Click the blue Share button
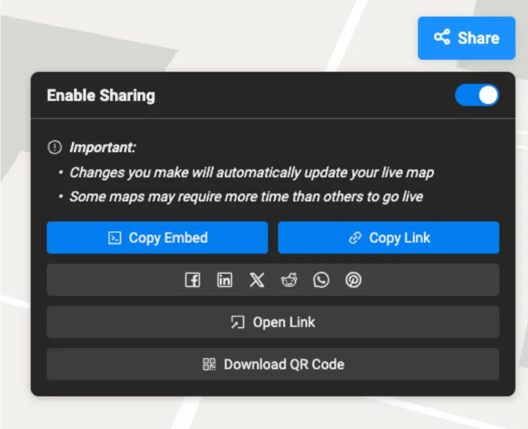This screenshot has height=429, width=528. click(x=466, y=38)
